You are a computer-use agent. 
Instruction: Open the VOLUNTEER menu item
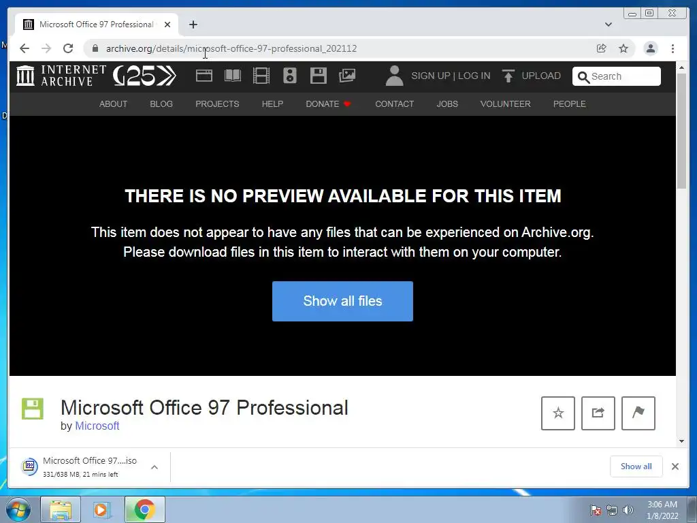pos(505,104)
